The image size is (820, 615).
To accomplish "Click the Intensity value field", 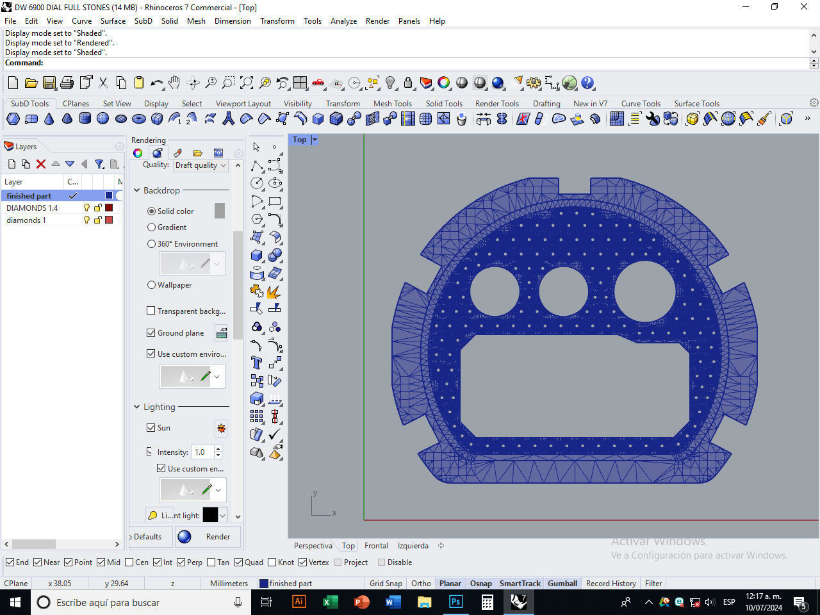I will (202, 452).
